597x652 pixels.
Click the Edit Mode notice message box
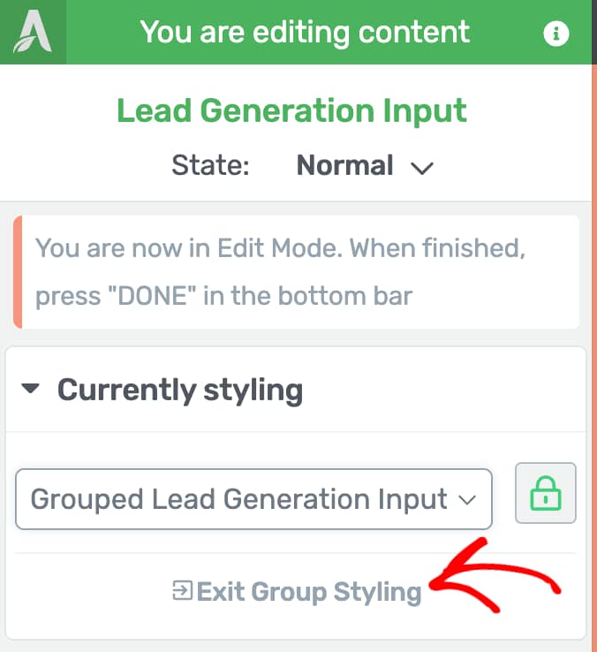pos(296,272)
